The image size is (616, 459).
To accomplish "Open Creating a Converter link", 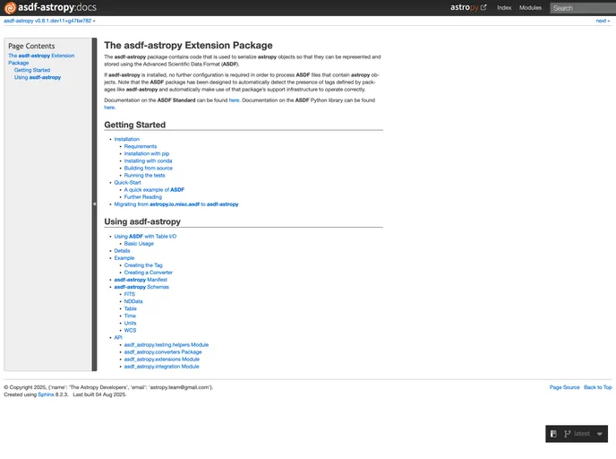I will tap(148, 273).
